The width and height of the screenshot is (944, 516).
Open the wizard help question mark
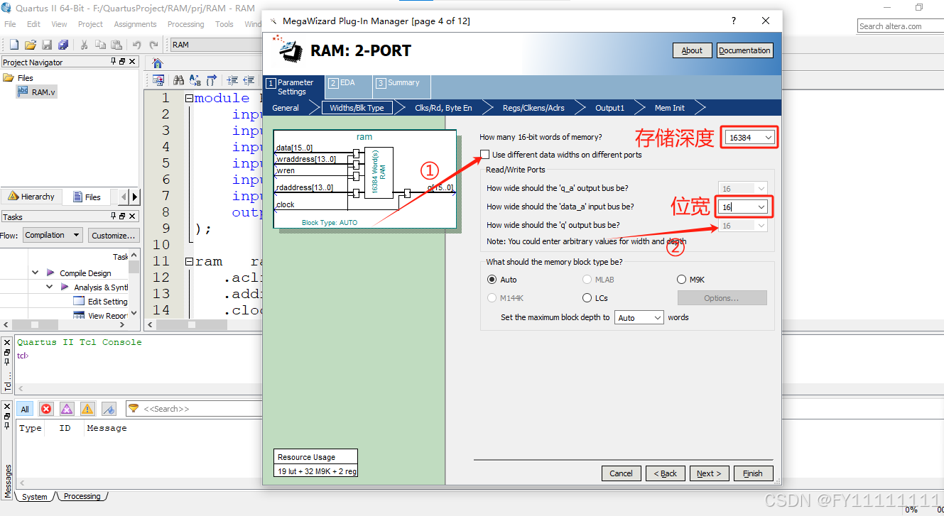[734, 21]
